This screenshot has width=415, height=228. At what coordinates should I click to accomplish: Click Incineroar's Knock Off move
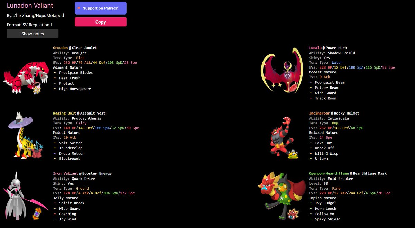[x=324, y=148]
